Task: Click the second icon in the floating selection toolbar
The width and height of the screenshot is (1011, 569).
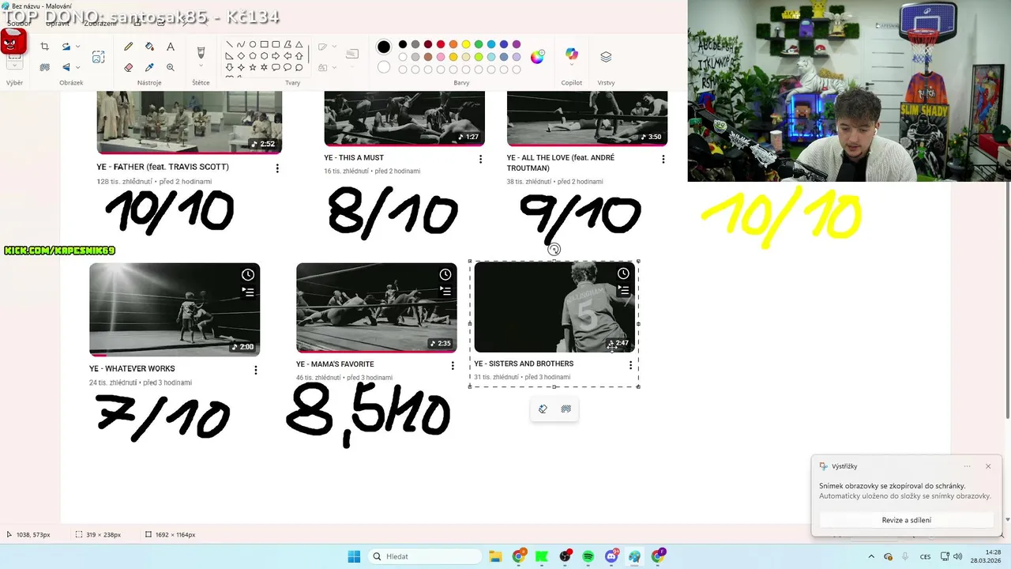Action: click(566, 409)
